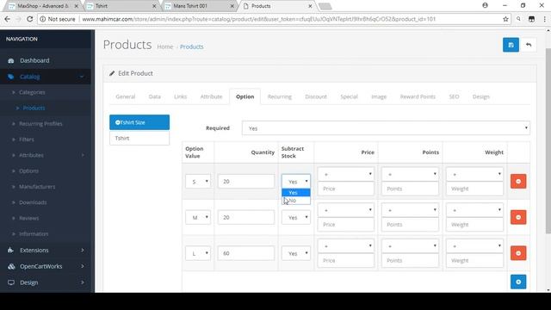Screen dimensions: 551x310
Task: Open Subtract Stock dropdown for L row
Action: pyautogui.click(x=296, y=253)
